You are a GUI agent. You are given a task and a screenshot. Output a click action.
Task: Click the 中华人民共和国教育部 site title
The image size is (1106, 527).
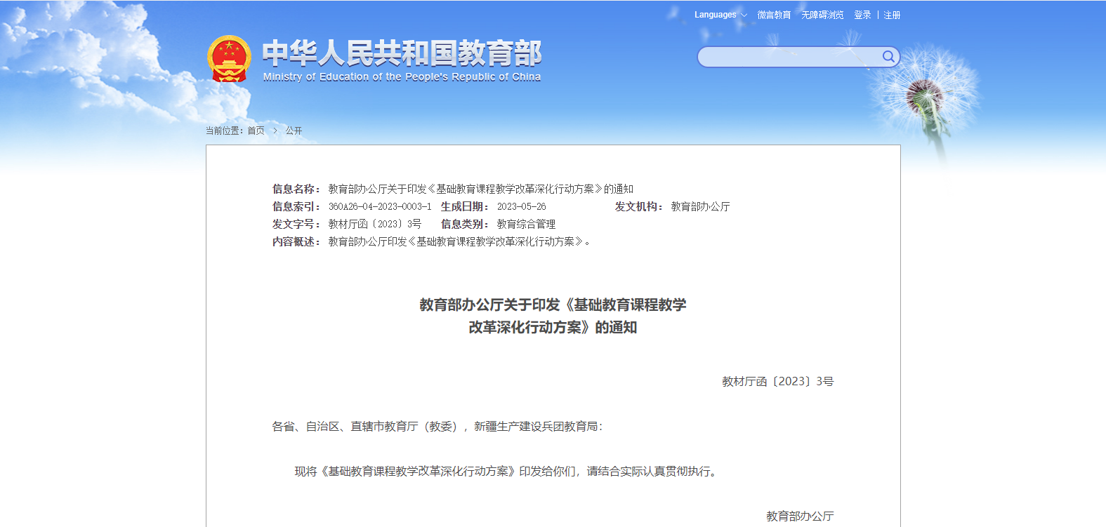tap(402, 53)
